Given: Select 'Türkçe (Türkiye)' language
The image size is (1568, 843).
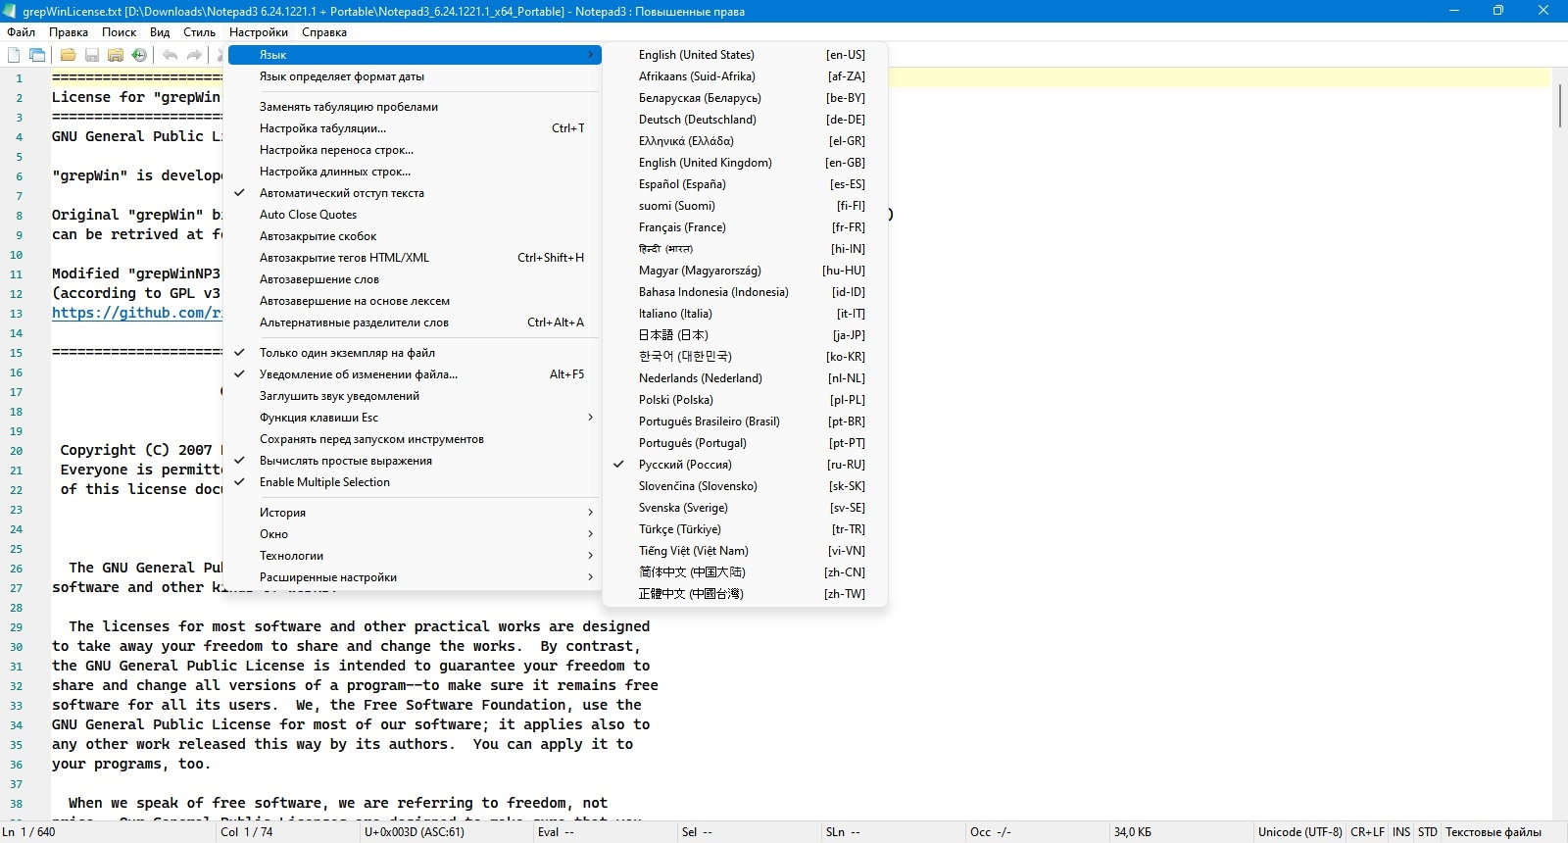Looking at the screenshot, I should 745,529.
